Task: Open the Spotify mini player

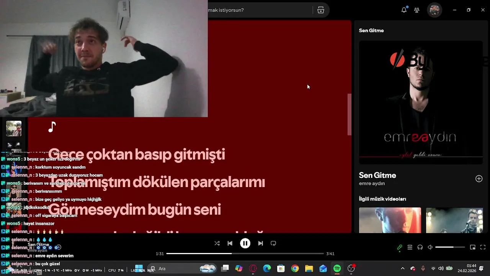Action: tap(473, 247)
